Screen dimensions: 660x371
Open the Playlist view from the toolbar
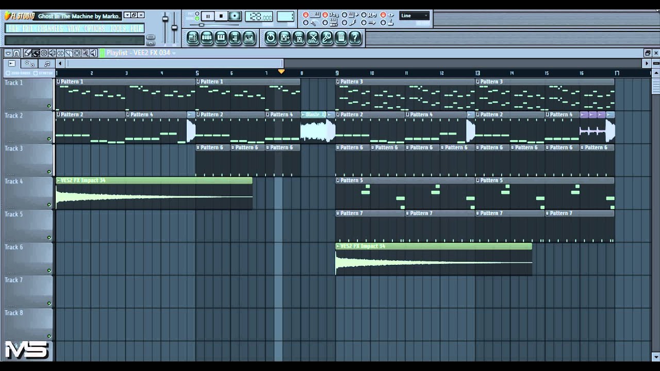193,37
